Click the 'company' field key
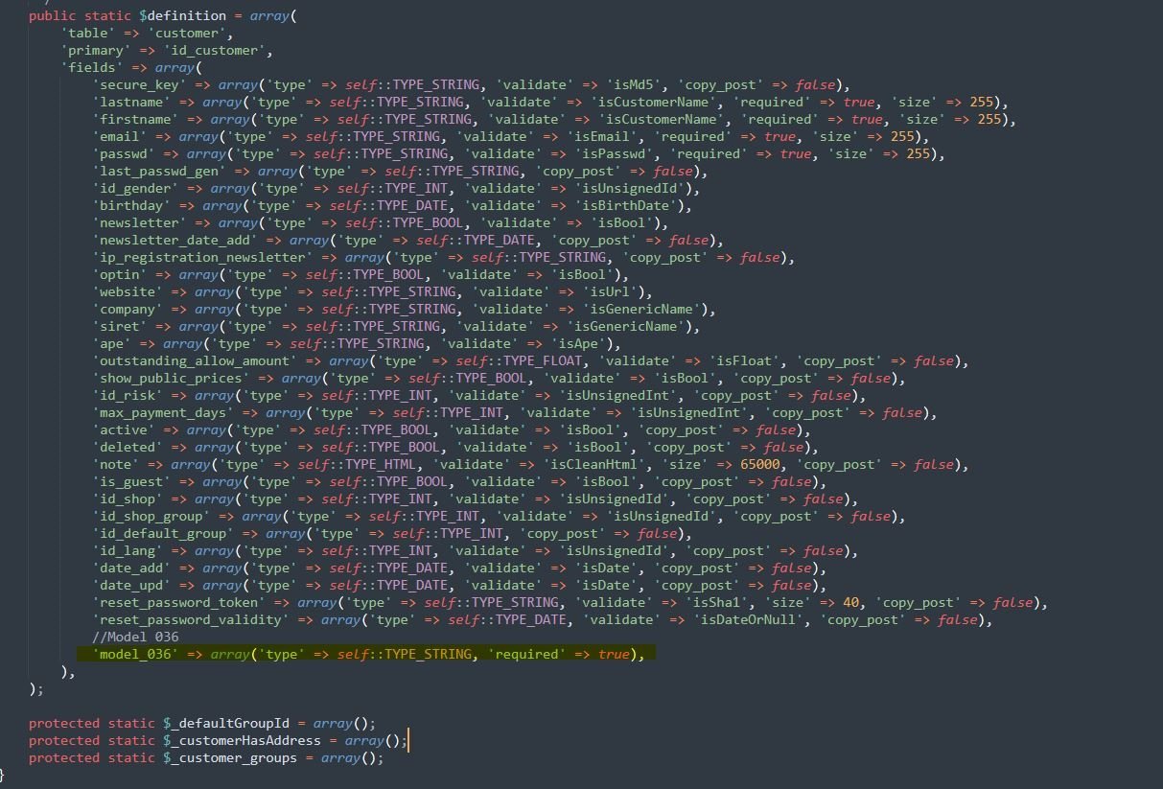The height and width of the screenshot is (789, 1163). 128,309
